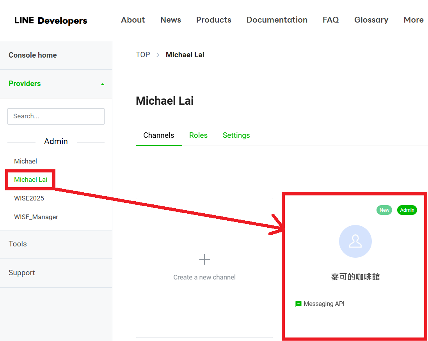Click the New badge on channel card
Image resolution: width=428 pixels, height=341 pixels.
click(384, 210)
